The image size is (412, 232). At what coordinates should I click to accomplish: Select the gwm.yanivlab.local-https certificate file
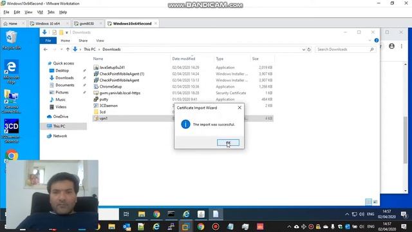pos(120,93)
